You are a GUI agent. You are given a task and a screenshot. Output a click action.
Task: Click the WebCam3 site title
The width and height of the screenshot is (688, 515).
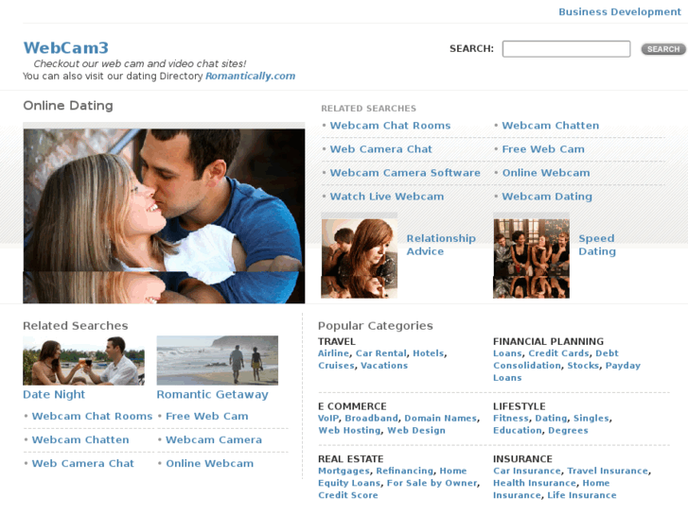point(66,47)
